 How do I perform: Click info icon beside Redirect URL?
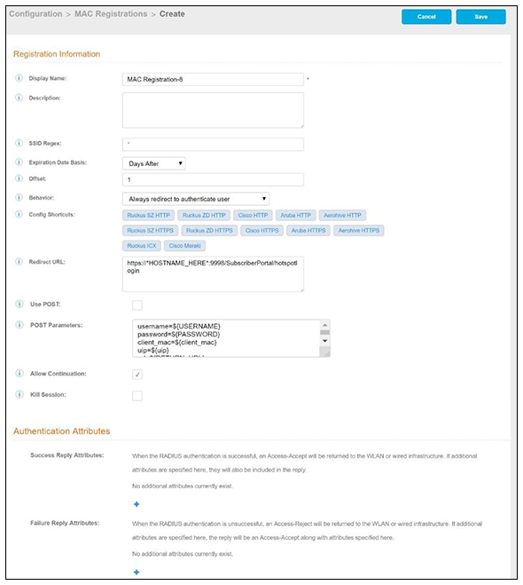pos(19,262)
